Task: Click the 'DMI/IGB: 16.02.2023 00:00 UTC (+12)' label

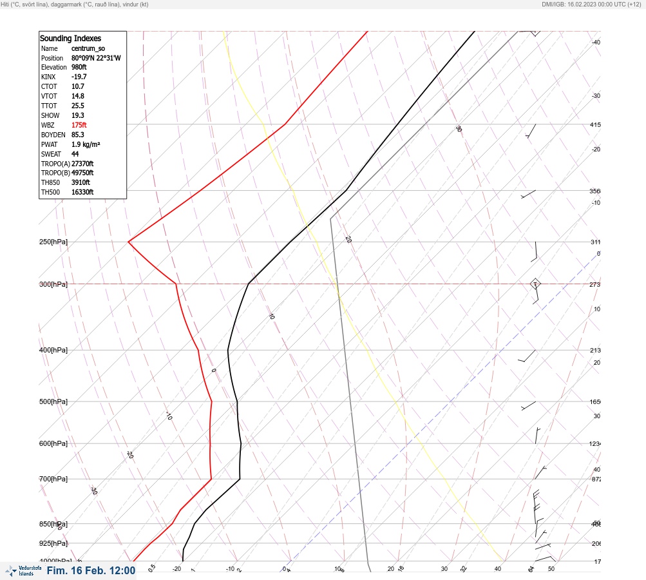Action: point(591,4)
